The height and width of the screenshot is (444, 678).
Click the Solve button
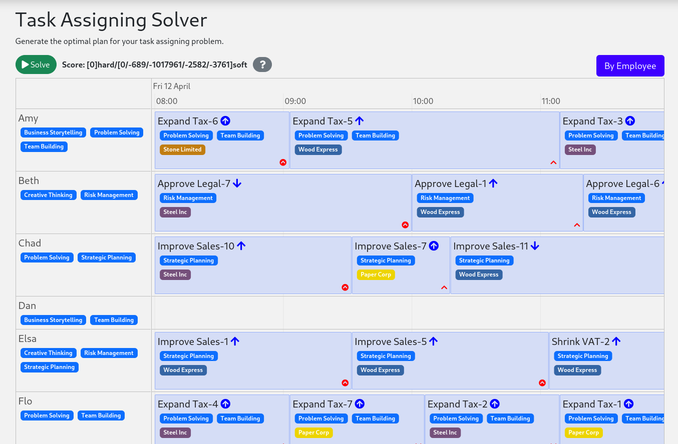(36, 64)
